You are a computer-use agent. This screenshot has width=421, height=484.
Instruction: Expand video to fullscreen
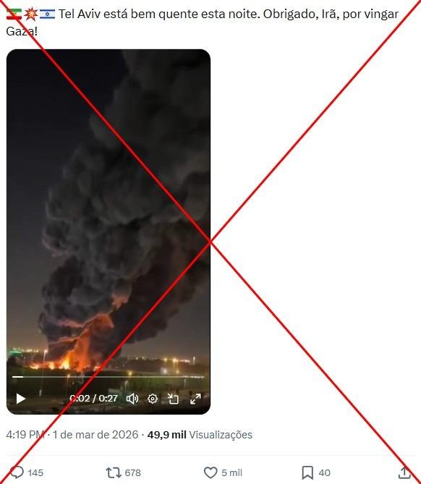coord(195,399)
